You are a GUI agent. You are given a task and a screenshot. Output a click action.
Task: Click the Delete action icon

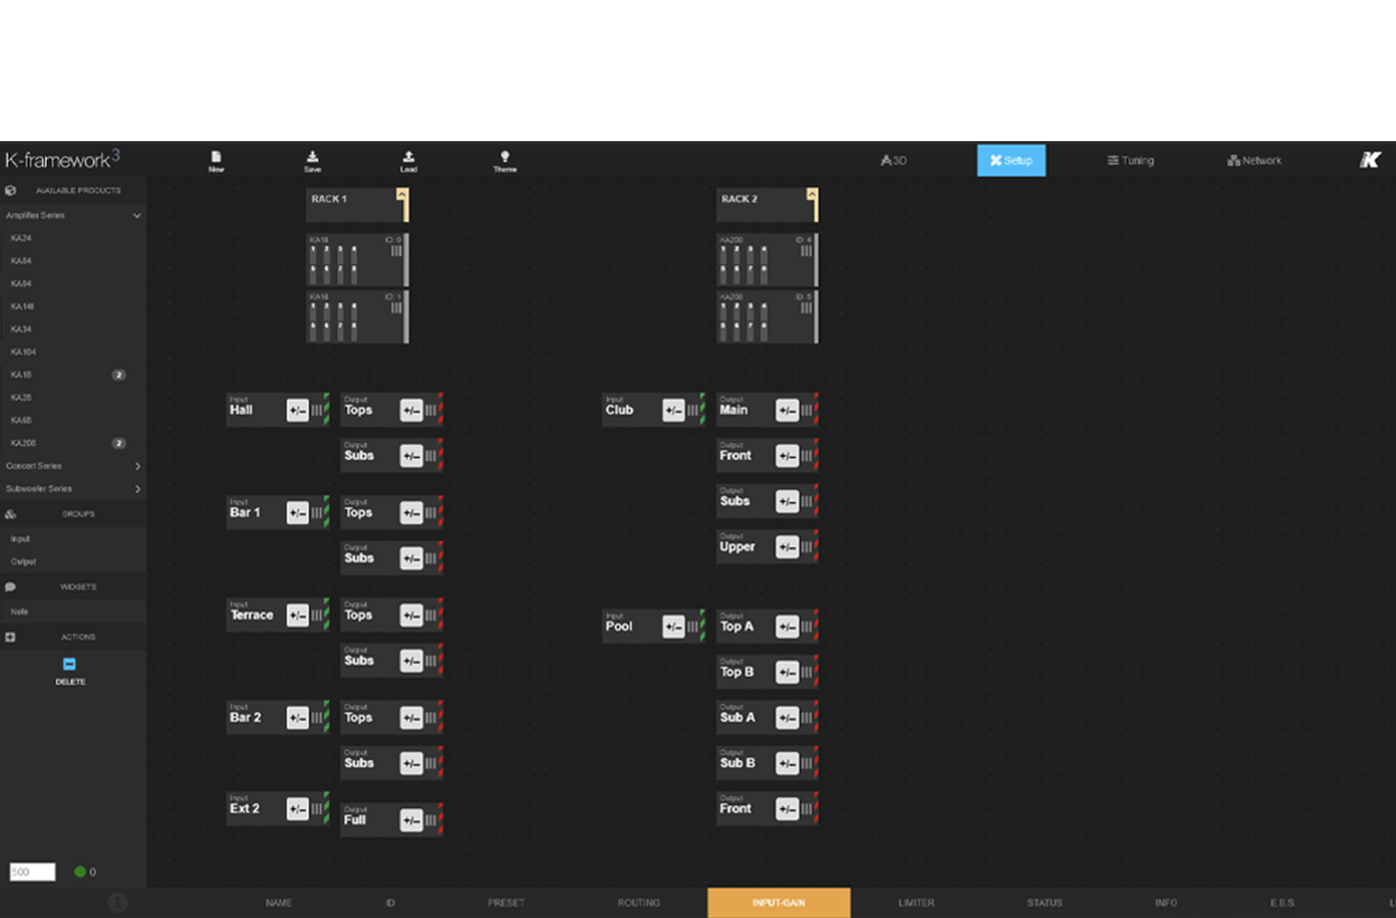(x=70, y=665)
